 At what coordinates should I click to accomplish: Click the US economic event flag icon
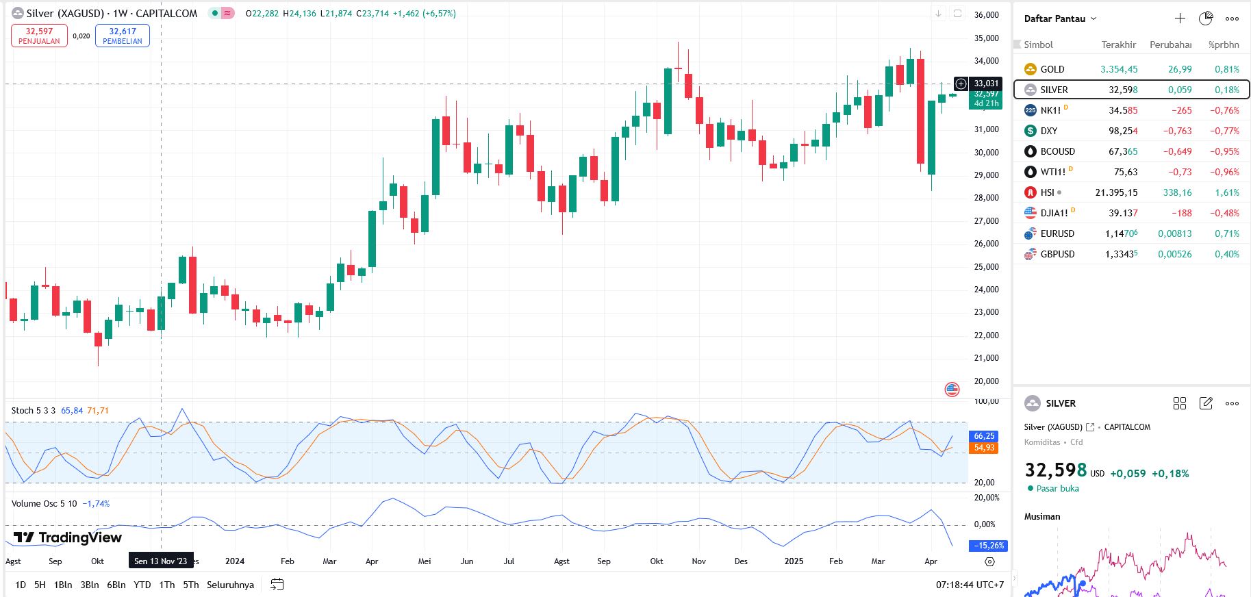point(952,390)
